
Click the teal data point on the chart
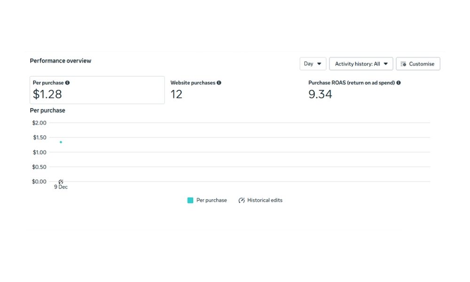point(61,142)
